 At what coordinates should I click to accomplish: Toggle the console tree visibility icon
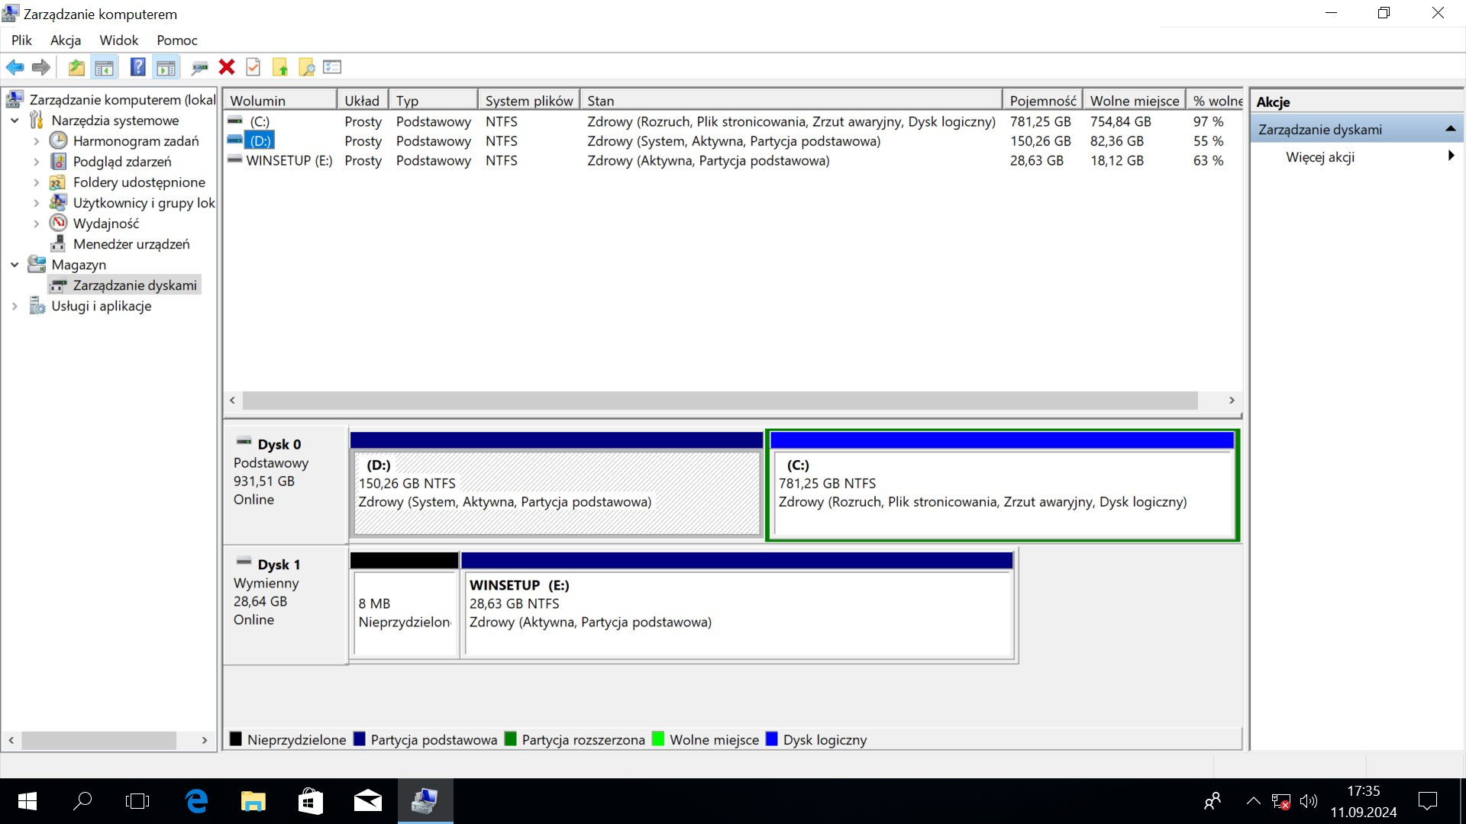click(x=104, y=67)
